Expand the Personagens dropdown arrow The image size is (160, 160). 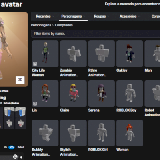[x=84, y=16]
